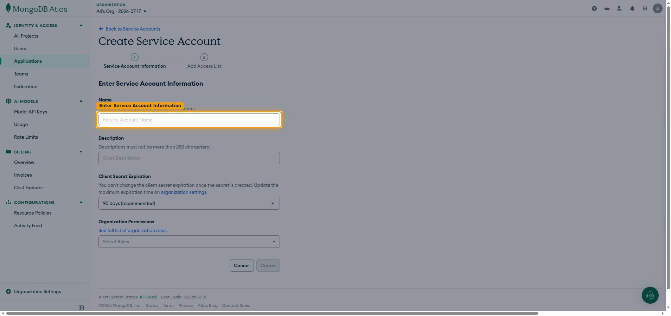The width and height of the screenshot is (671, 316).
Task: Open Usage in sidebar
Action: point(21,124)
